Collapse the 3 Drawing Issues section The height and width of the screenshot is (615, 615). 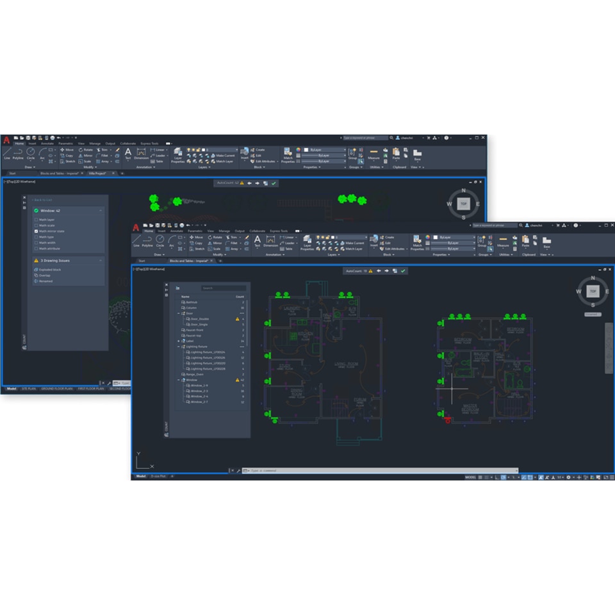[x=101, y=260]
